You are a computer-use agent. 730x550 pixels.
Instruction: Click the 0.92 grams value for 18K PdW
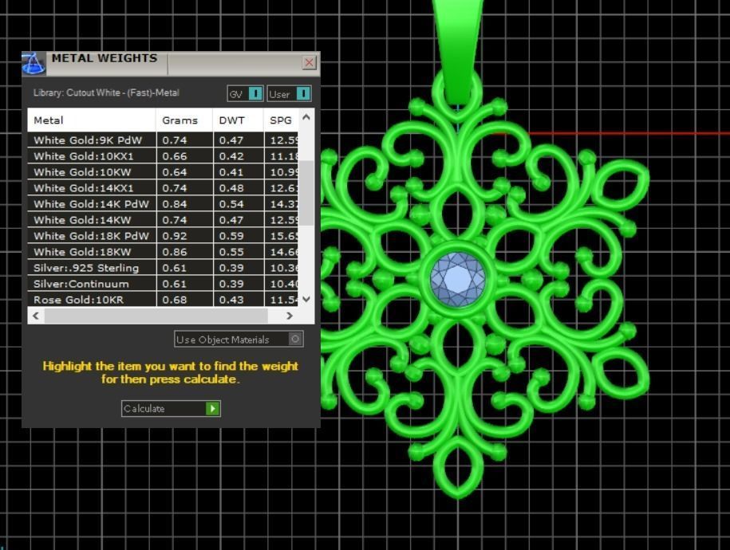(x=175, y=236)
